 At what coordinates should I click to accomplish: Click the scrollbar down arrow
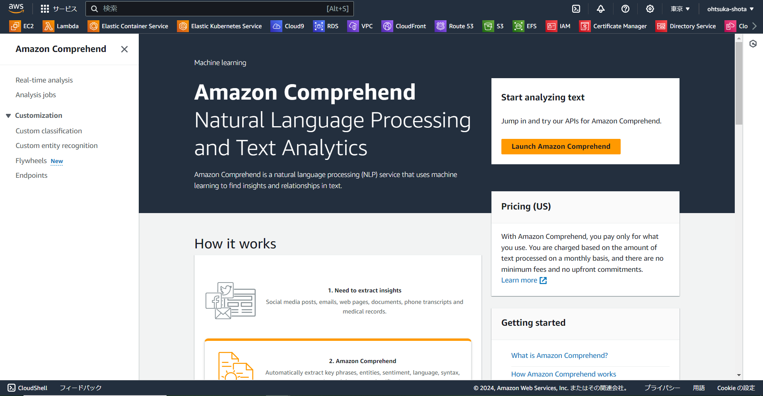click(739, 375)
